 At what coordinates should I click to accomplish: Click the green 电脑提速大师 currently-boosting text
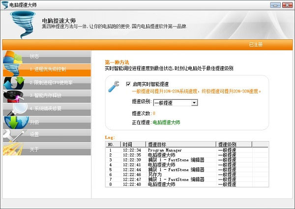tap(166, 122)
